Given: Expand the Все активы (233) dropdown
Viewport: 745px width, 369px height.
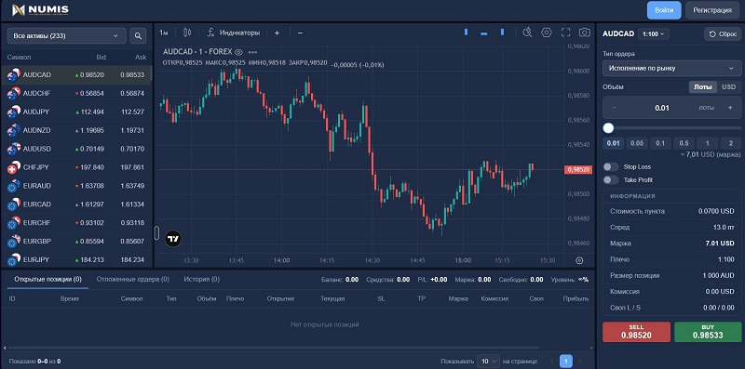Looking at the screenshot, I should point(66,35).
